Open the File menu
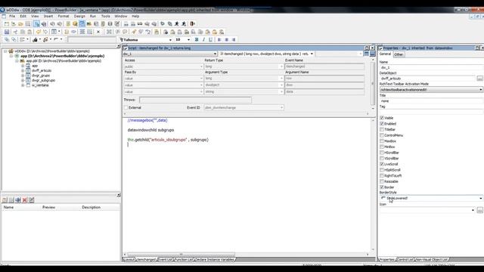Screen dimensions: 484x272 (12, 16)
